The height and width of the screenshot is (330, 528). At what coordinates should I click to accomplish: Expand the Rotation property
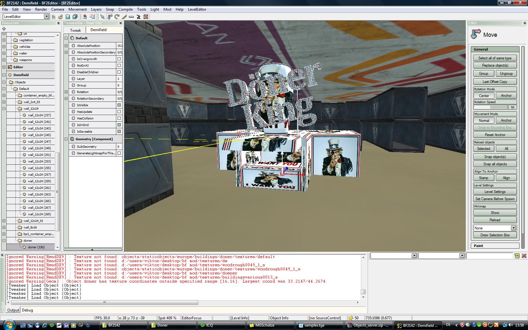point(66,92)
